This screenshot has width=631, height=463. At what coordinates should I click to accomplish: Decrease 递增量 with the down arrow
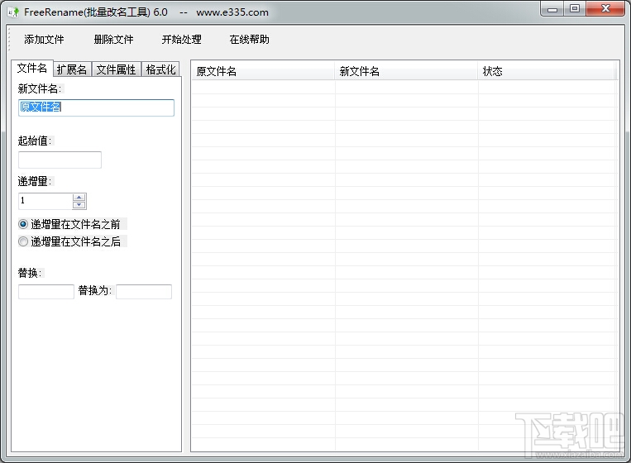point(79,205)
